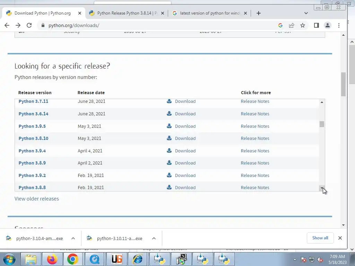Open Release Notes for Python 3.8.8
Screen dimensions: 355x266
(255, 188)
